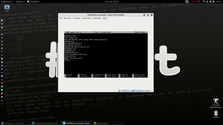
Task: Click the DEFROUTE=yes line
Action: (70, 49)
